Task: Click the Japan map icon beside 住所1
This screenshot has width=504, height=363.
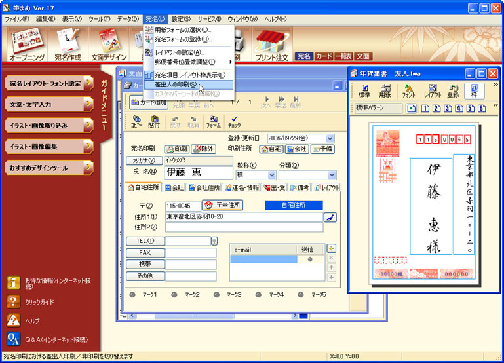Action: (x=329, y=217)
